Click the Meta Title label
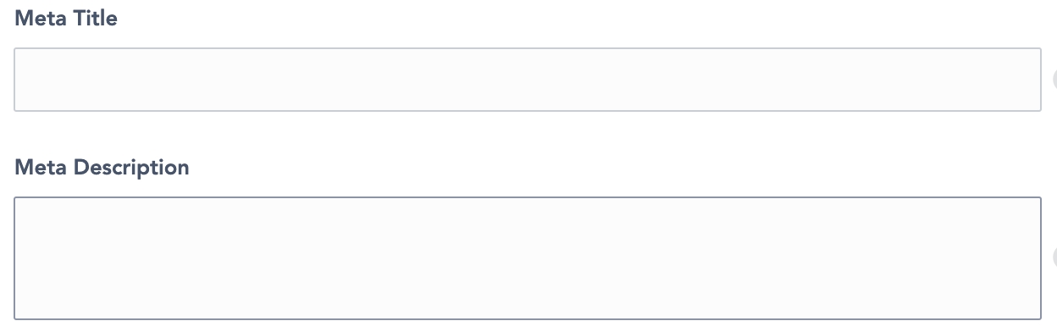The height and width of the screenshot is (332, 1057). pos(66,18)
